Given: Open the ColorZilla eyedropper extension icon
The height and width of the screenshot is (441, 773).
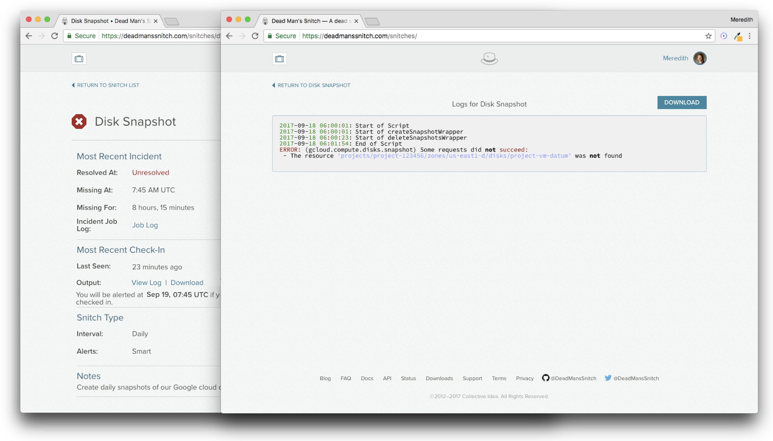Looking at the screenshot, I should click(737, 36).
